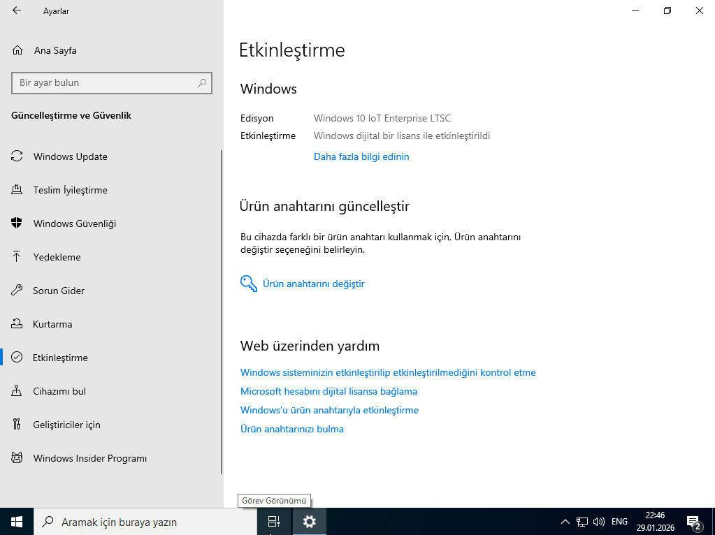Minimize the Ayarlar window
Screen dimensions: 715x535
click(635, 10)
